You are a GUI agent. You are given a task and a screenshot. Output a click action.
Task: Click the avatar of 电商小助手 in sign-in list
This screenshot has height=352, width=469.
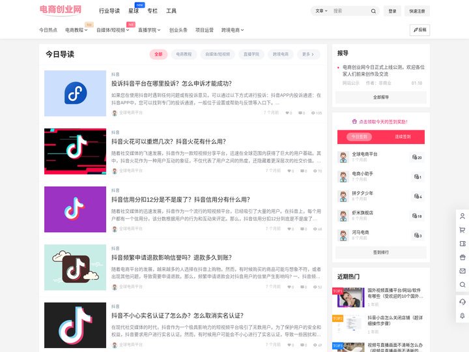tap(343, 177)
